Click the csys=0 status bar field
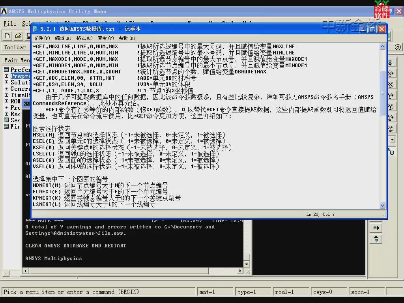Screen dimensions: 404x303 [x=329, y=292]
